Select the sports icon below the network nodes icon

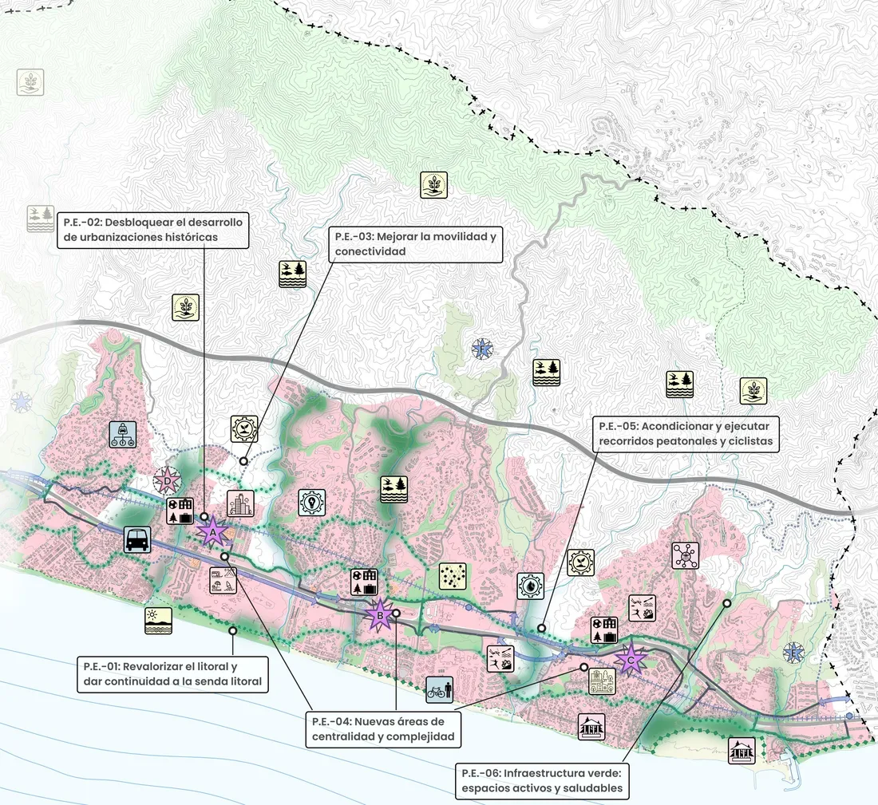click(643, 609)
